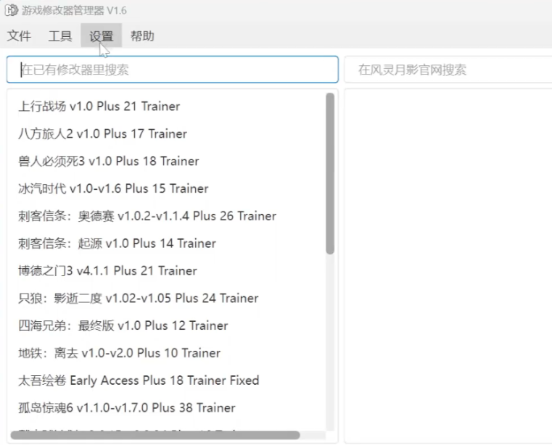
Task: Select 刺客信条：起源 v1.0 Plus 14 Trainer
Action: 117,244
